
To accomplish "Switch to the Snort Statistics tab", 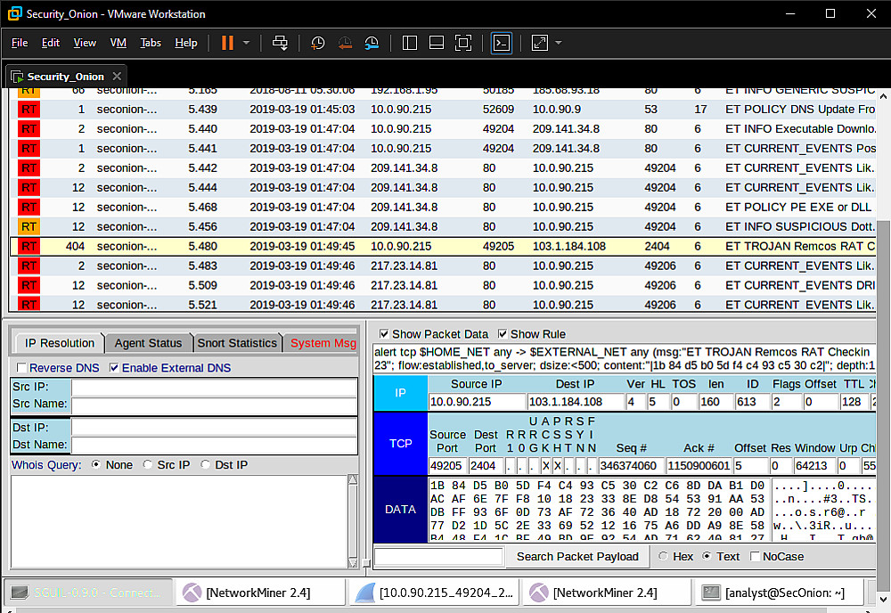I will pos(237,343).
